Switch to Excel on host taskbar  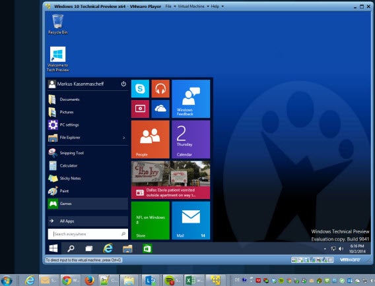(194, 280)
